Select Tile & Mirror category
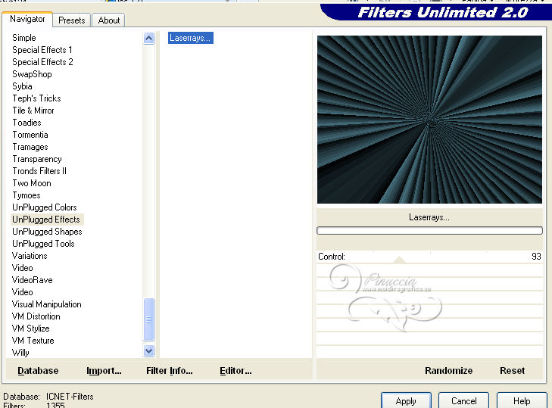The image size is (552, 408). coord(33,111)
